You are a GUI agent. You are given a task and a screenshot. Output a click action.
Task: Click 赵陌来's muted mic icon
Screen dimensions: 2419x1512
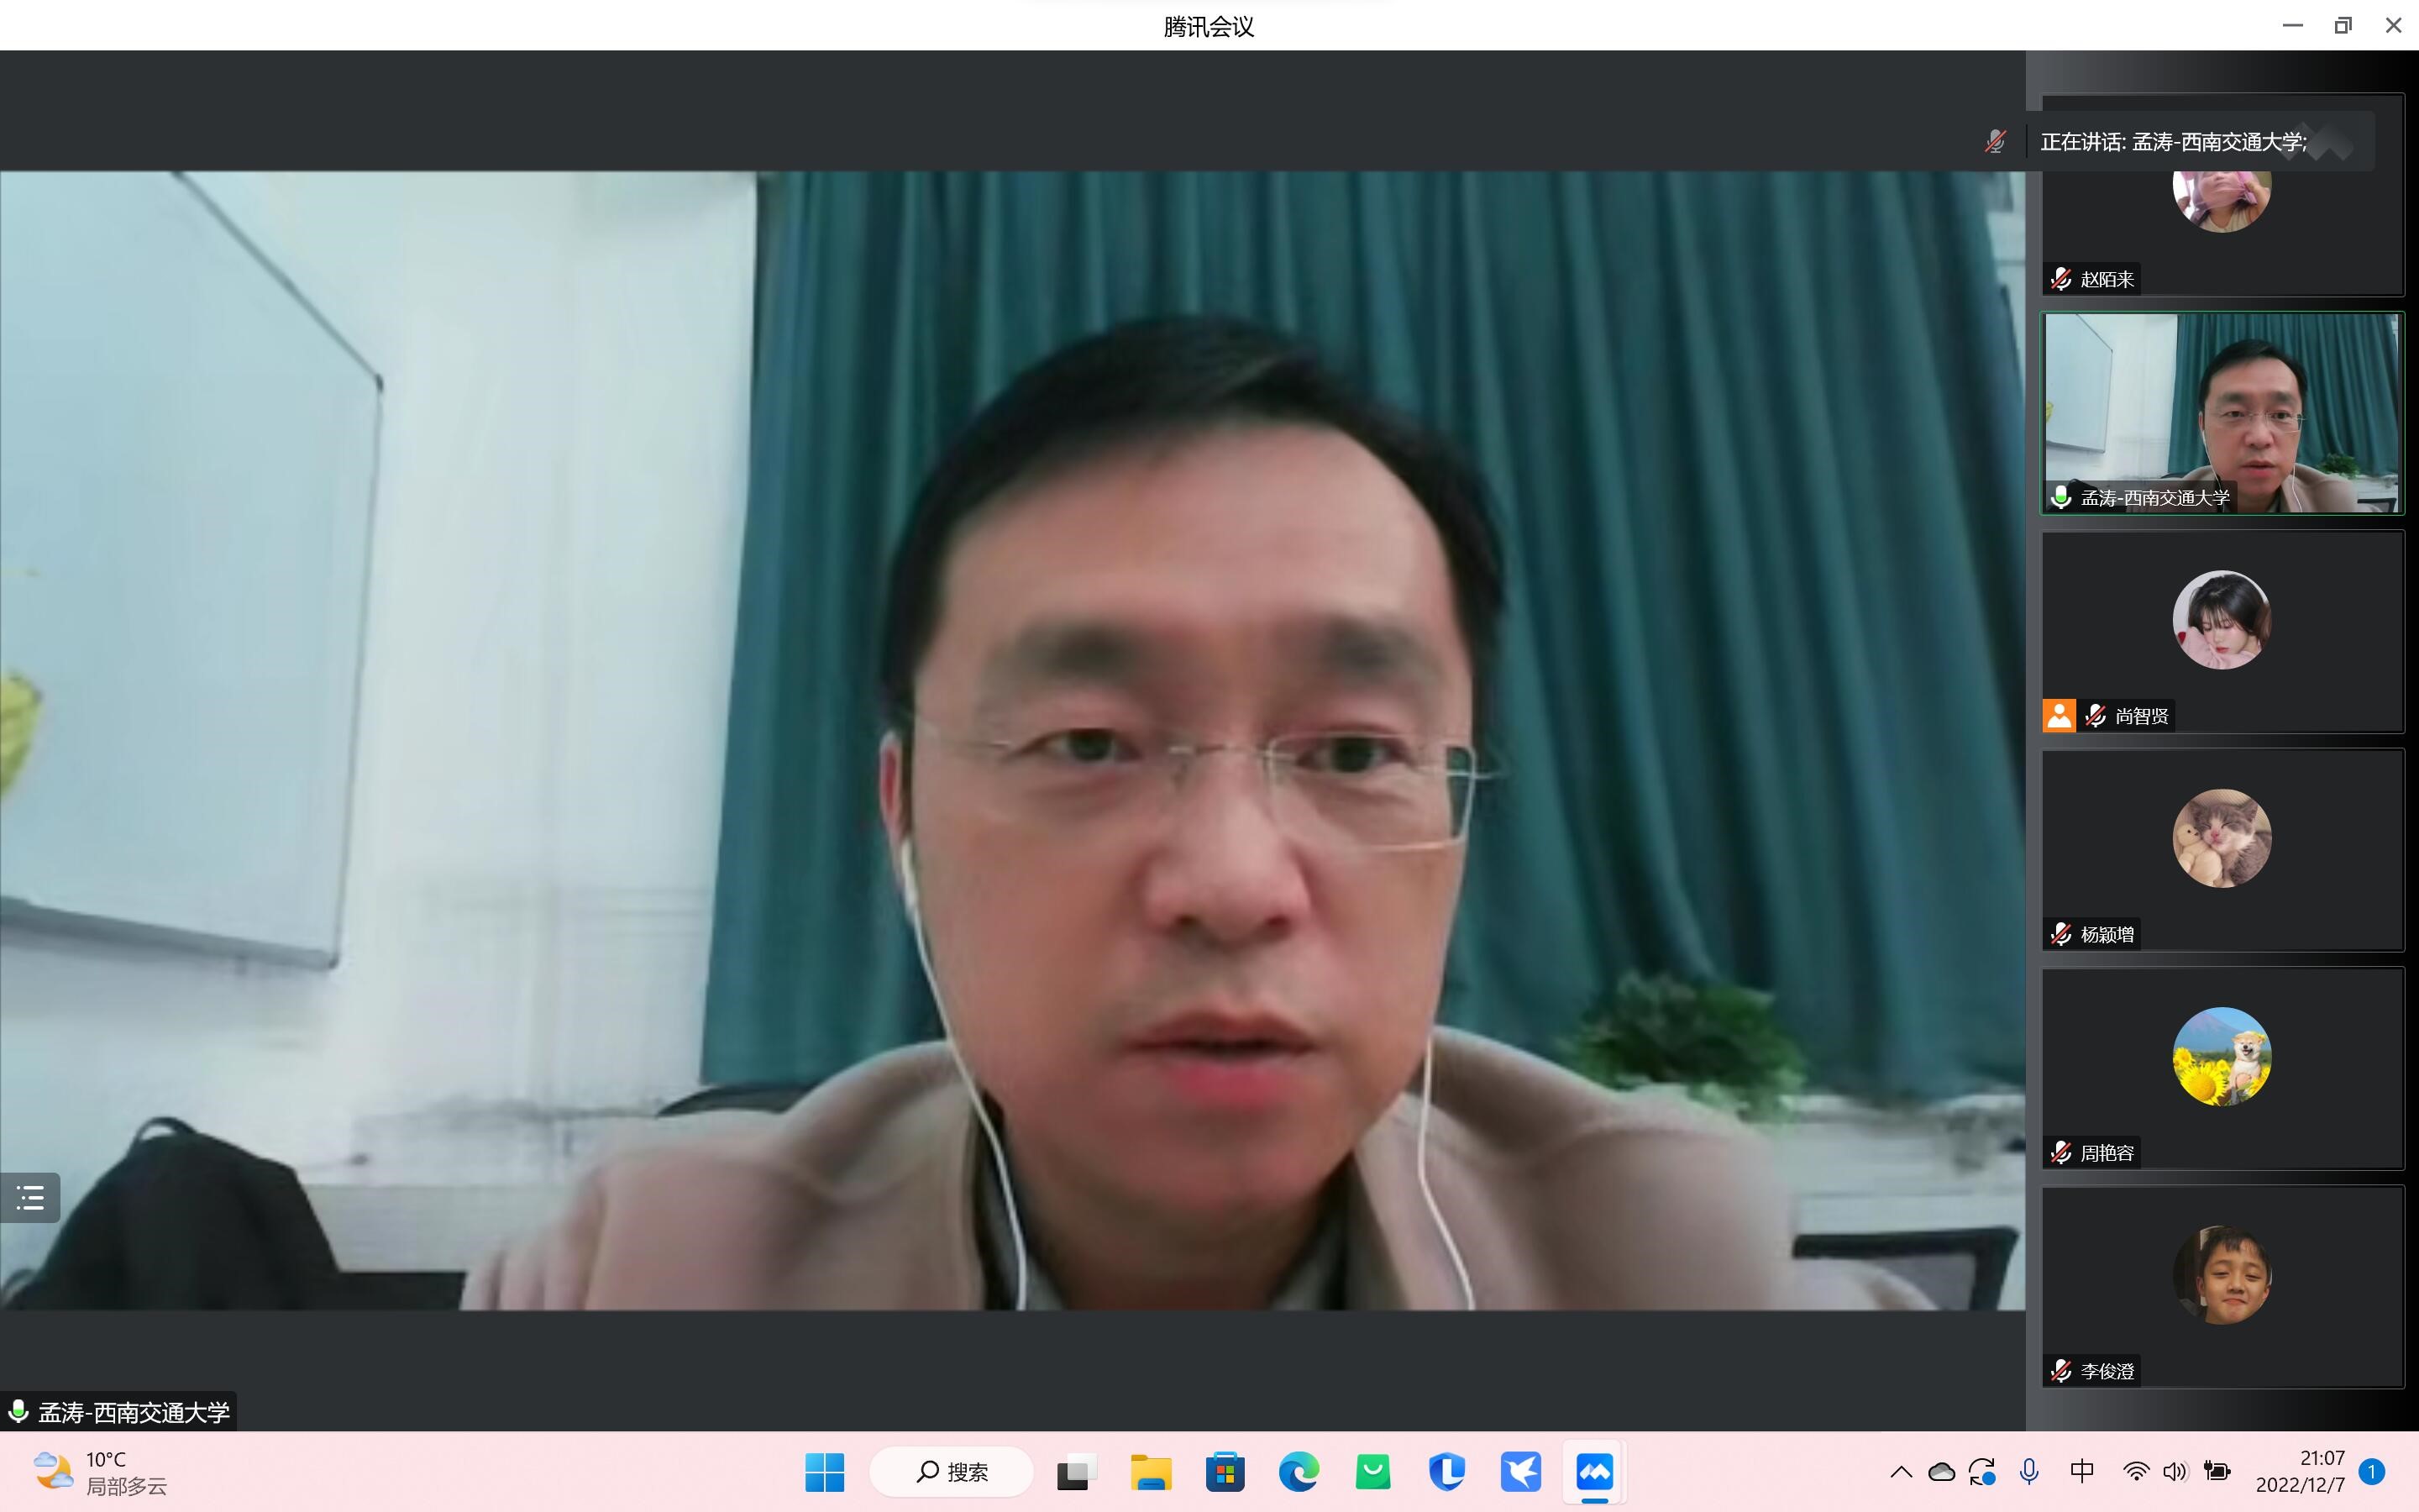tap(2061, 279)
